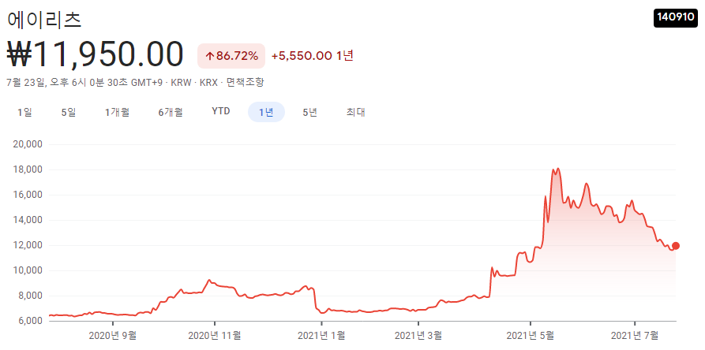Click the 2020년 11월 axis label
Image resolution: width=705 pixels, height=350 pixels.
215,335
